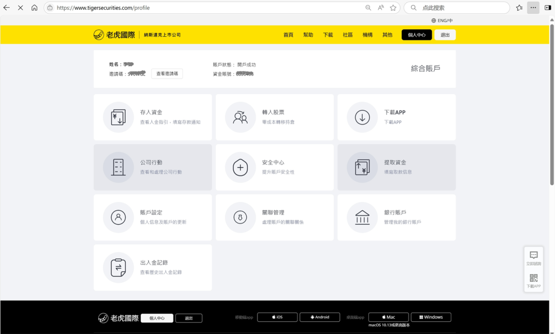Image resolution: width=555 pixels, height=334 pixels.
Task: Open the 出入金記錄 transaction records icon
Action: [119, 267]
